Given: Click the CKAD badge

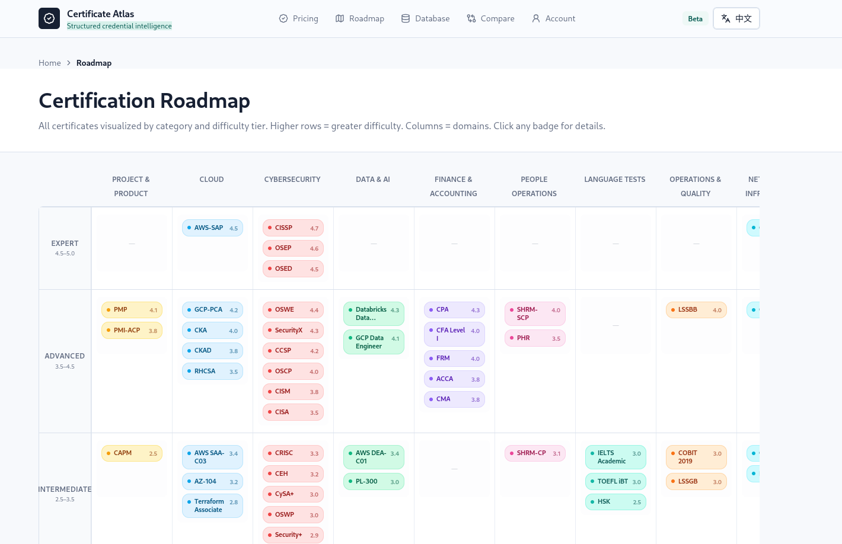Looking at the screenshot, I should coord(212,351).
